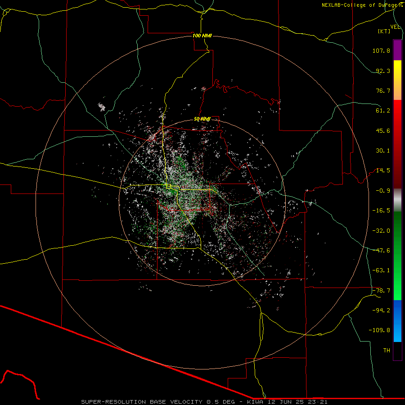This screenshot has width=405, height=405.
Task: Click the -78.7 velocity scale value
Action: click(381, 291)
